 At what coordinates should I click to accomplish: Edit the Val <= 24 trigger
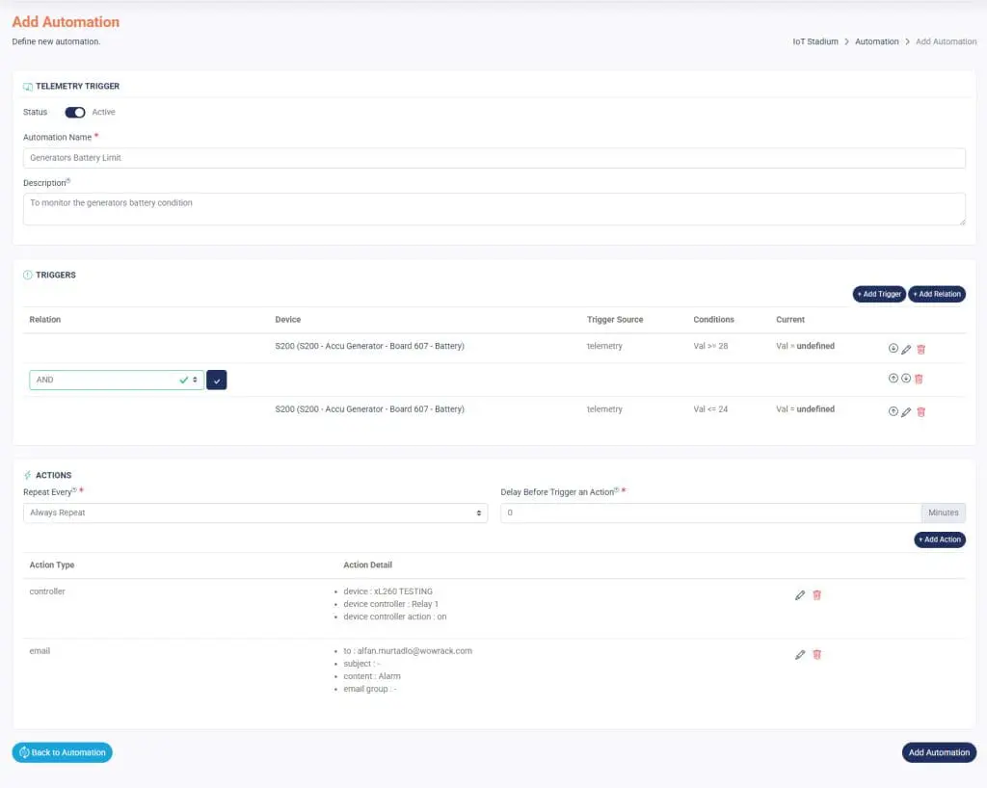click(x=906, y=411)
